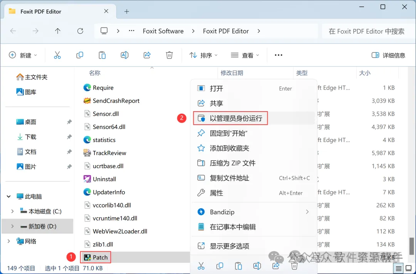Screen dimensions: 416x274
Task: Open the 排序 sort dropdown
Action: coord(203,55)
